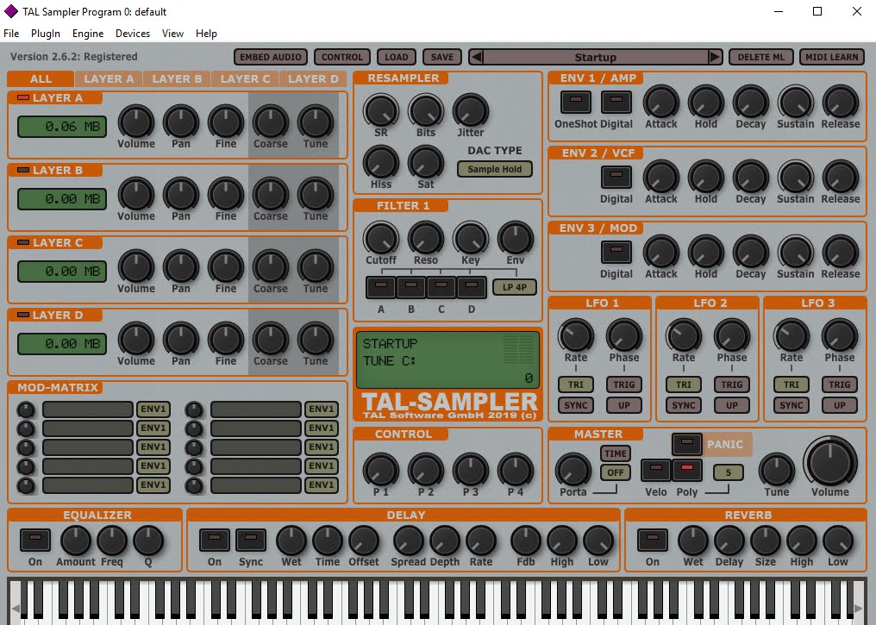Open the File menu
The image size is (876, 625).
coord(11,34)
